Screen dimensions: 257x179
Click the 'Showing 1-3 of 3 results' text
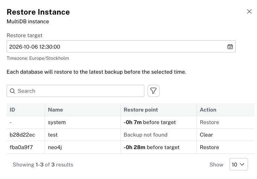pyautogui.click(x=43, y=165)
